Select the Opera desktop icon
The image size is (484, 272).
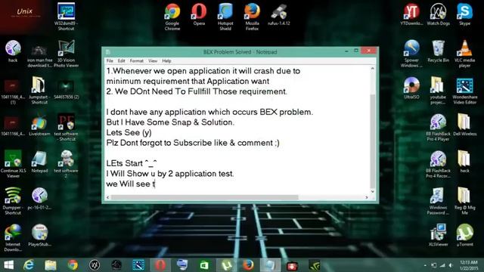click(199, 14)
